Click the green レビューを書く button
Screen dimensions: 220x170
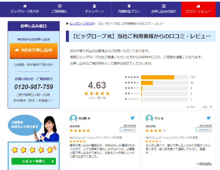pyautogui.click(x=34, y=161)
